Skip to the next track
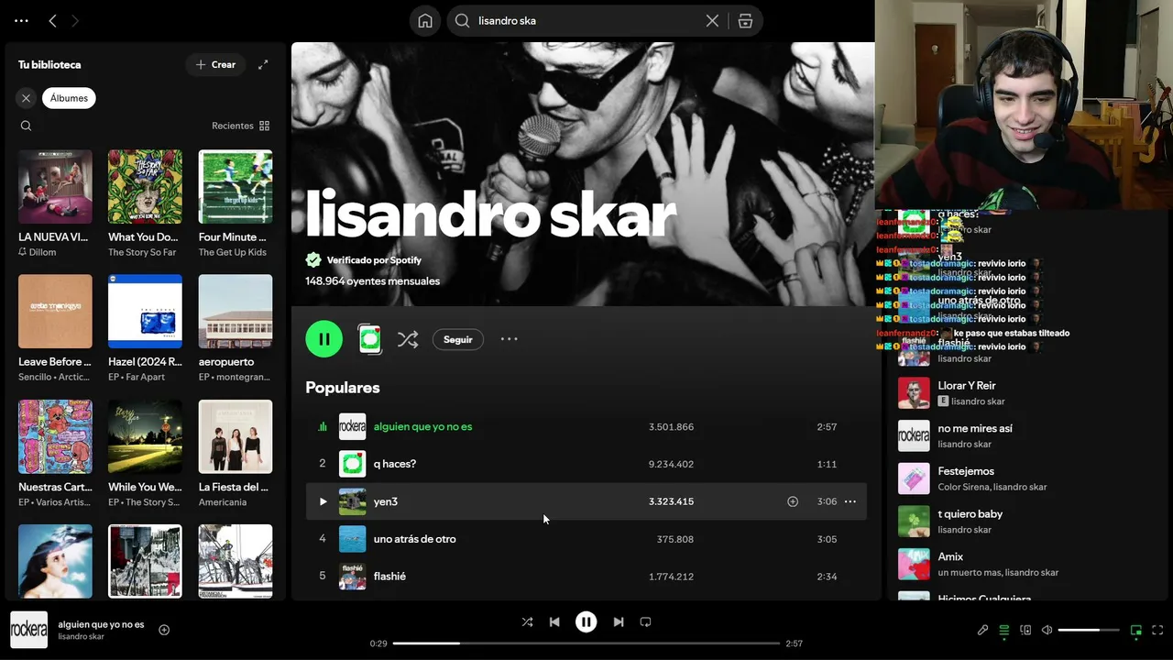 click(x=619, y=621)
